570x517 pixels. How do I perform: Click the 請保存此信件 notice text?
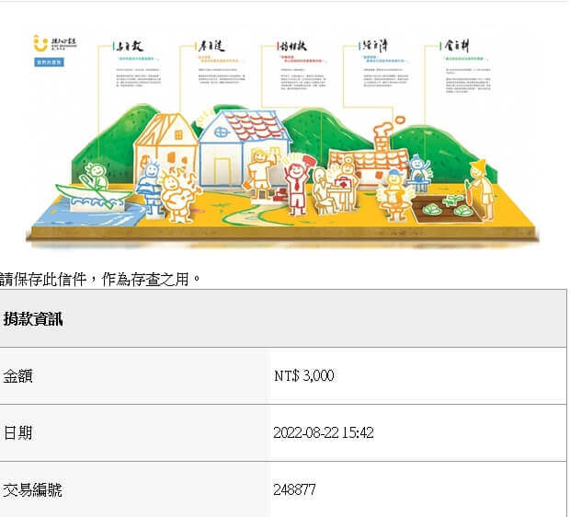(99, 278)
